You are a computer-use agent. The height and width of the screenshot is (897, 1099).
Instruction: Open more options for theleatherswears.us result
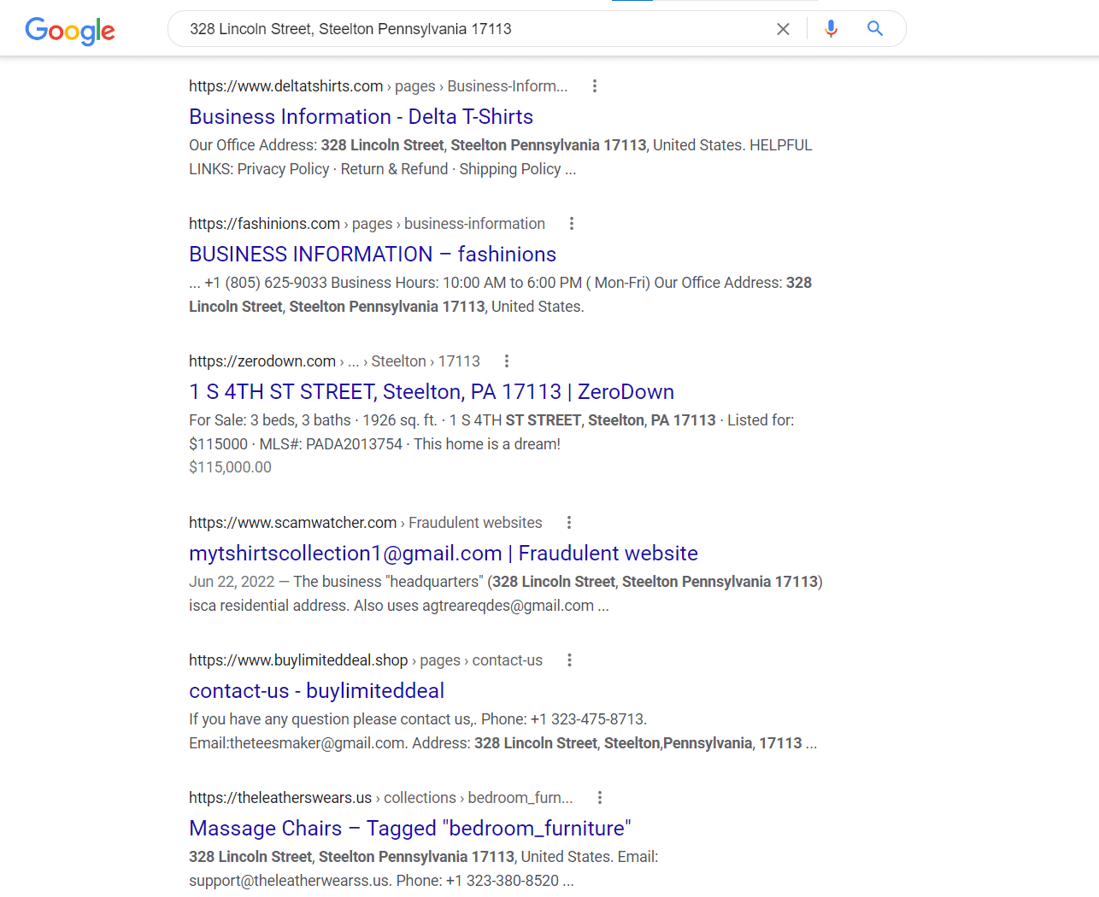(x=600, y=798)
